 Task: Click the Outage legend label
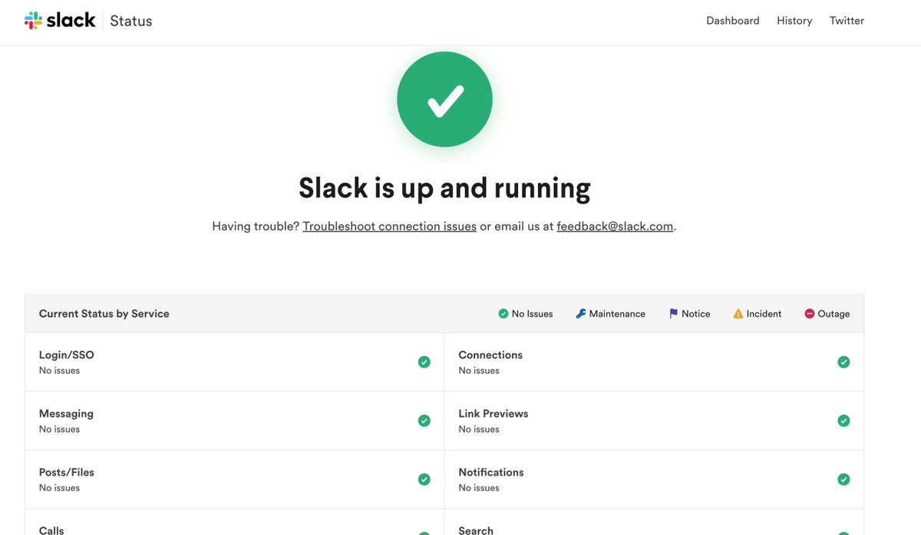point(834,314)
